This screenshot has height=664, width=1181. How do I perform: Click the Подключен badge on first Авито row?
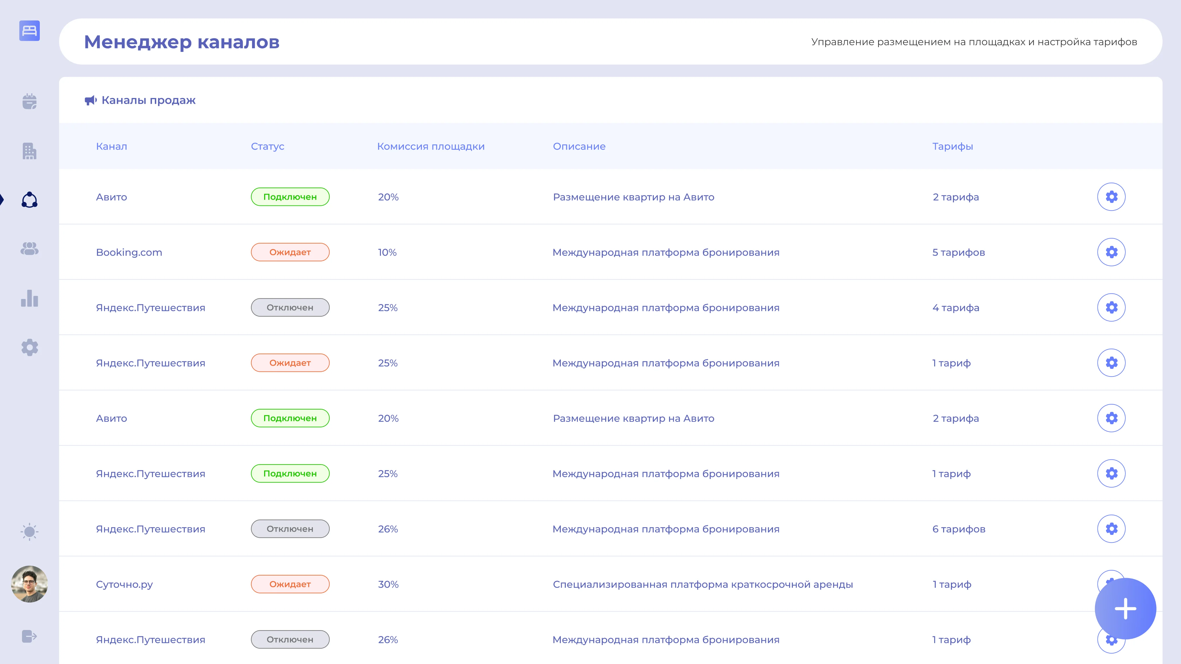[x=290, y=197]
